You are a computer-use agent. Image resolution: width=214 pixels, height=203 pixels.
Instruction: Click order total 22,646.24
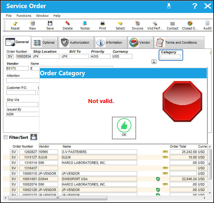point(183,179)
